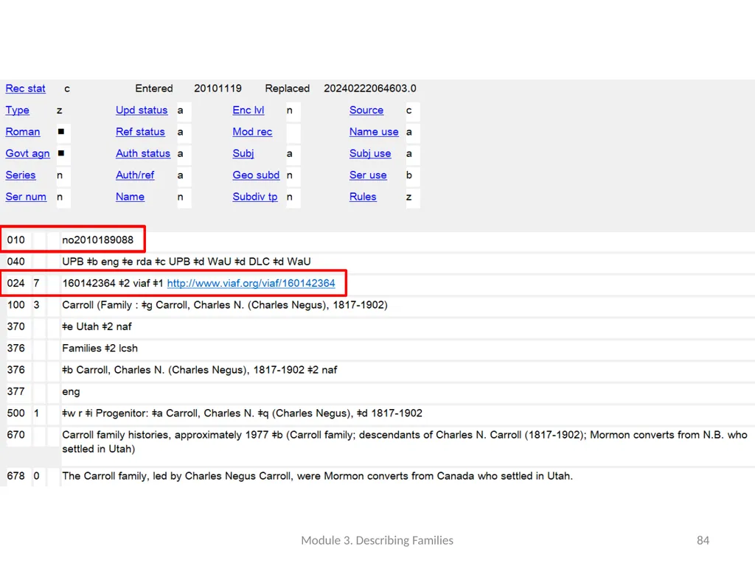The image size is (755, 566).
Task: Click the Series field link
Action: (x=21, y=175)
